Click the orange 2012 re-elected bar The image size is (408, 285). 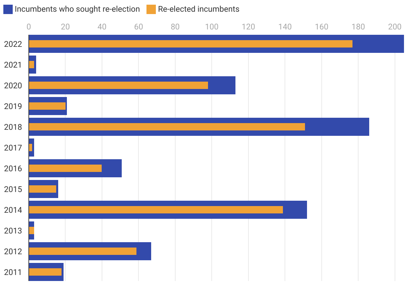click(83, 251)
